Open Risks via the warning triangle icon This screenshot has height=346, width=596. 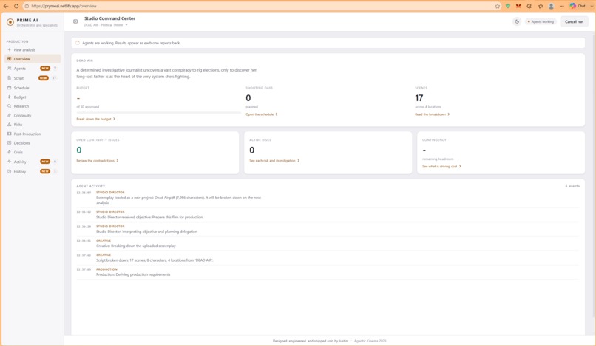[x=9, y=125]
